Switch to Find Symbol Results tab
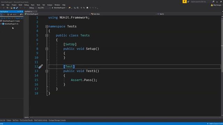The height and width of the screenshot is (125, 223). tap(26, 120)
